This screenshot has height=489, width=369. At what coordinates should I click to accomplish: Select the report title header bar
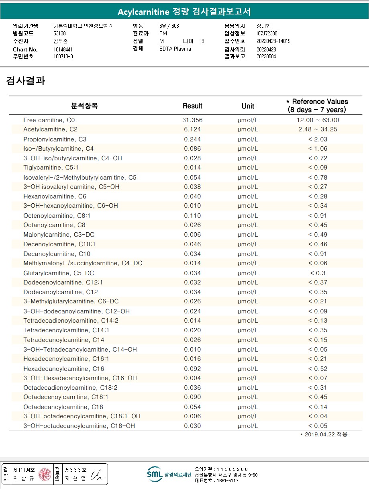(x=184, y=12)
